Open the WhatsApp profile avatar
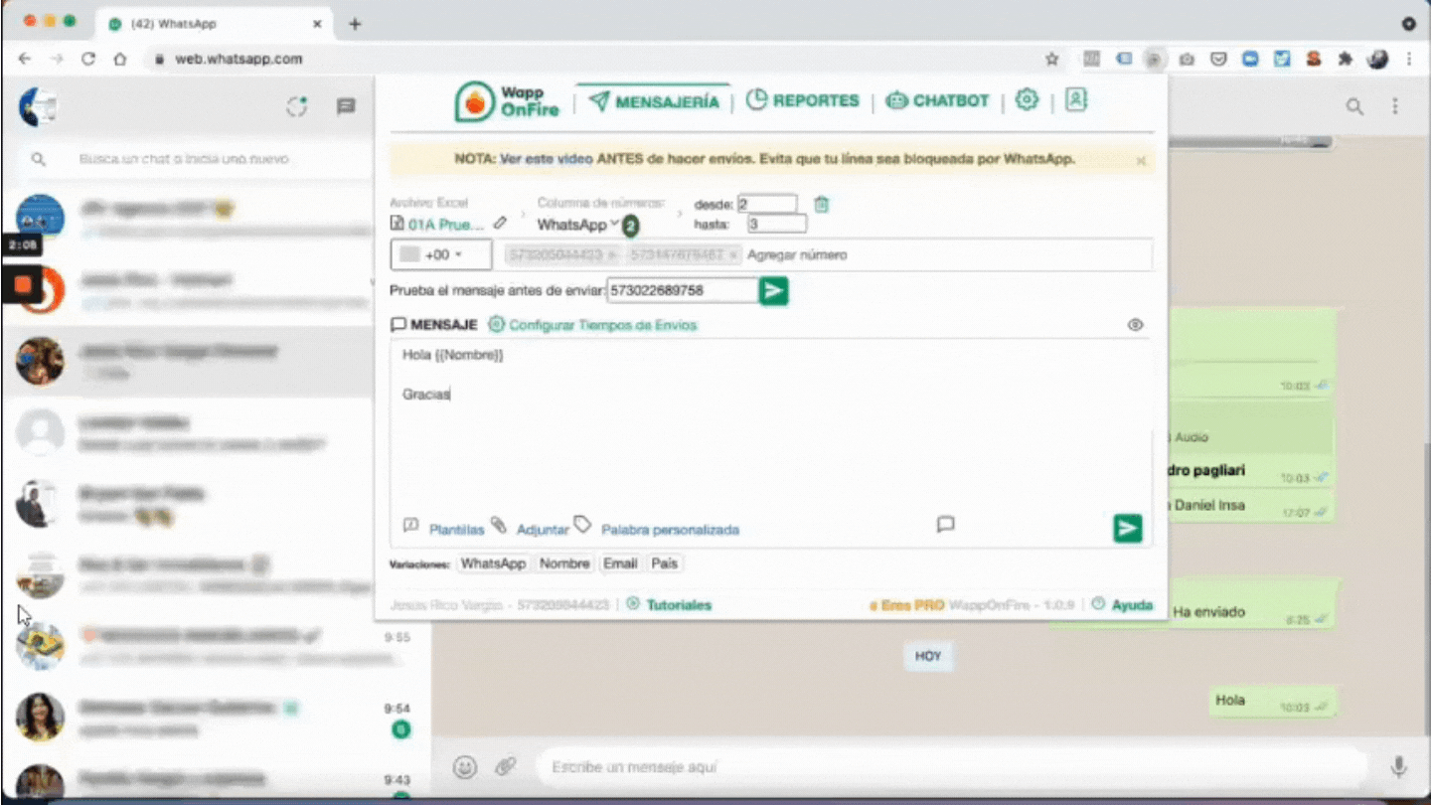 pyautogui.click(x=39, y=106)
